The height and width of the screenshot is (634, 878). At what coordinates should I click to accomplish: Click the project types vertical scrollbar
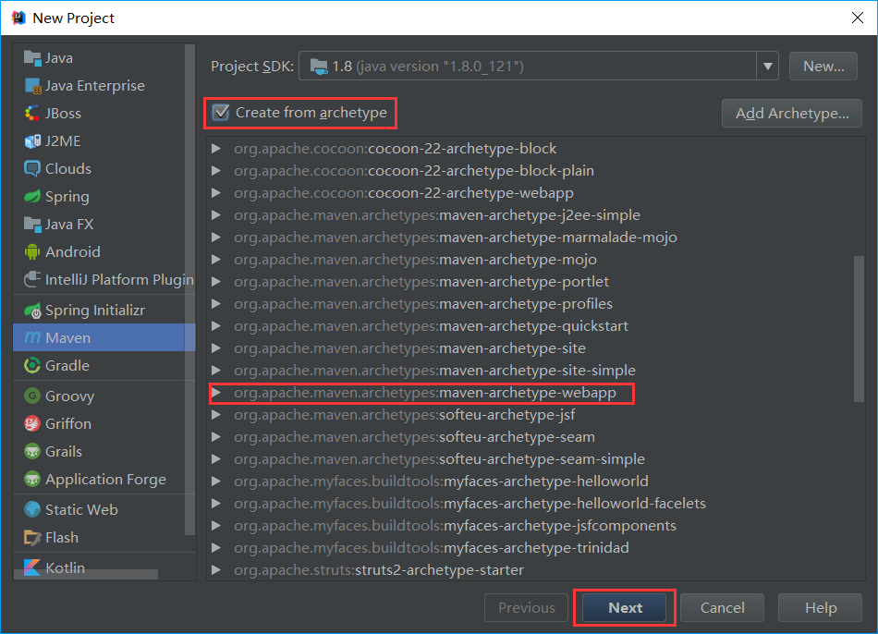click(x=189, y=289)
